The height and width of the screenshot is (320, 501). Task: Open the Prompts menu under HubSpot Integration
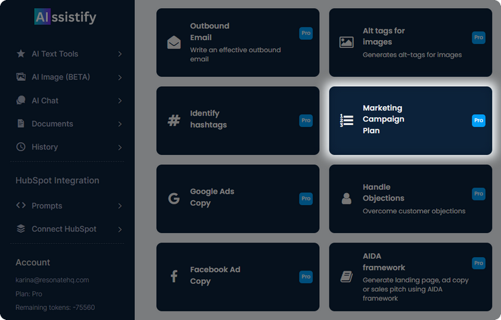pyautogui.click(x=47, y=206)
